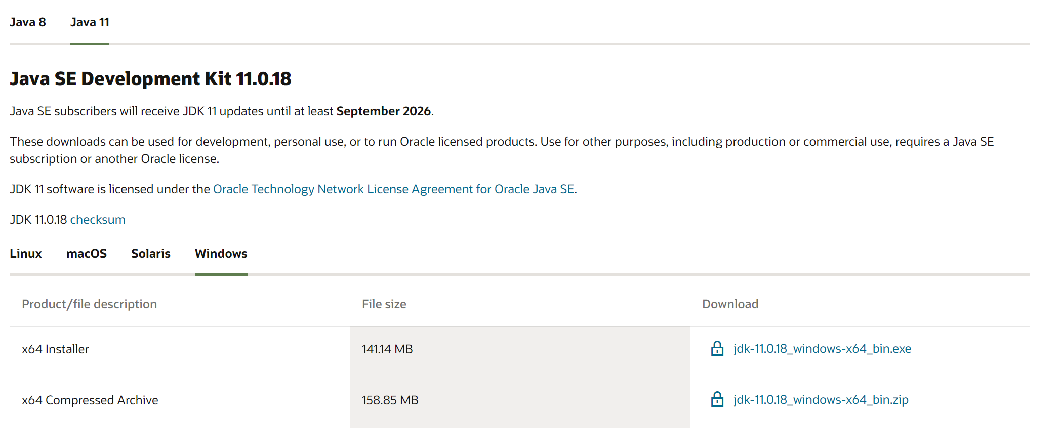This screenshot has height=447, width=1060.
Task: Click the 'Product/file description' column header
Action: tap(89, 304)
